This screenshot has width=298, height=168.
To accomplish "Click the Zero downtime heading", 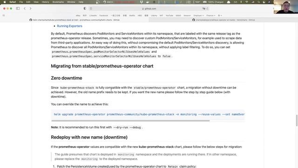I will (67, 78).
